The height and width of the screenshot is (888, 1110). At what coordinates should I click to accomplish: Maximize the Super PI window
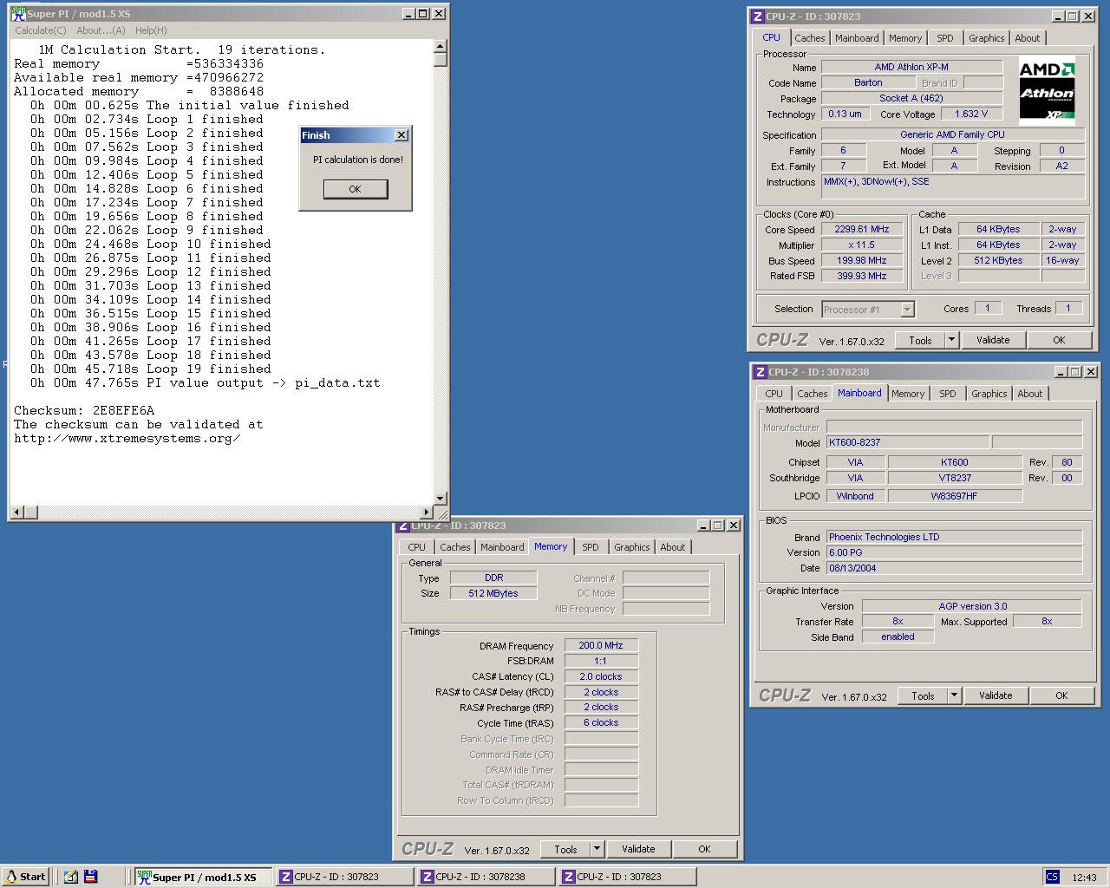click(x=422, y=14)
